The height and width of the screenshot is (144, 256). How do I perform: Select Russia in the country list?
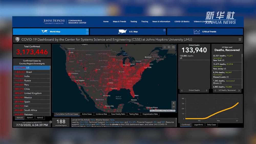click(32, 80)
